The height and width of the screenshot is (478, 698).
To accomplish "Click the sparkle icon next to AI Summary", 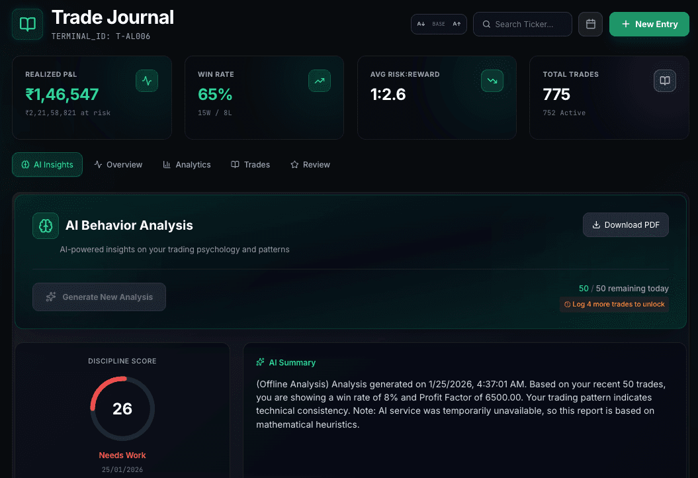I will [x=260, y=362].
